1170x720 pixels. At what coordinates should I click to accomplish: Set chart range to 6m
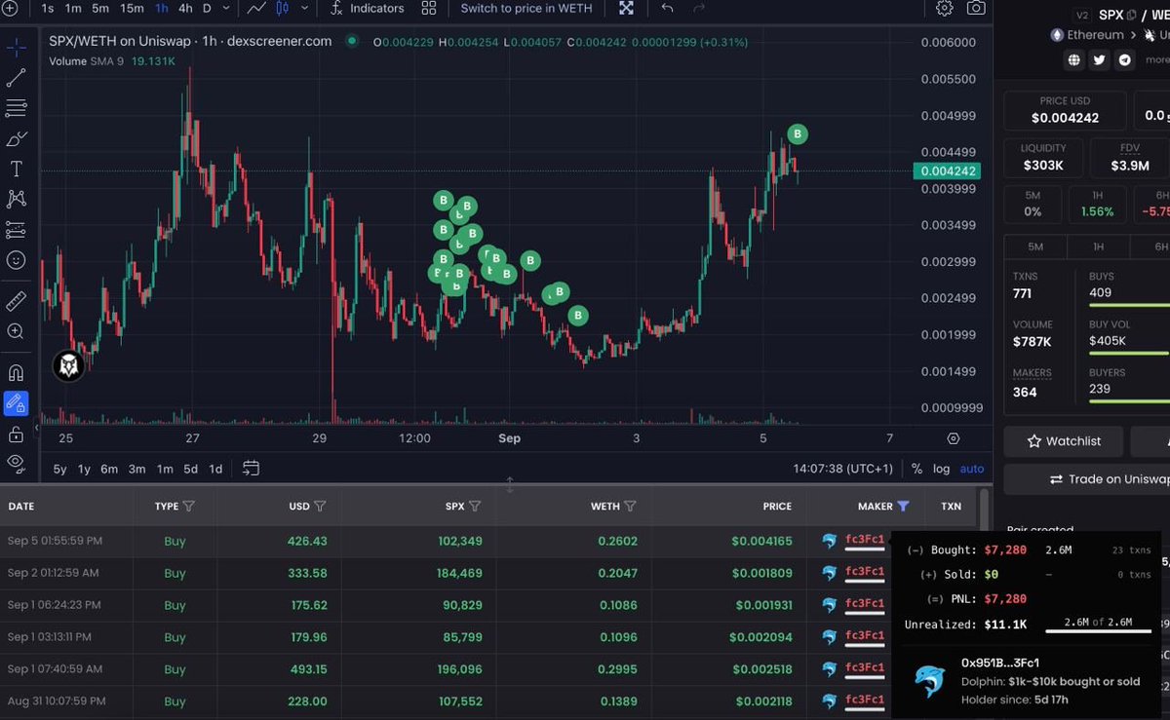tap(109, 469)
